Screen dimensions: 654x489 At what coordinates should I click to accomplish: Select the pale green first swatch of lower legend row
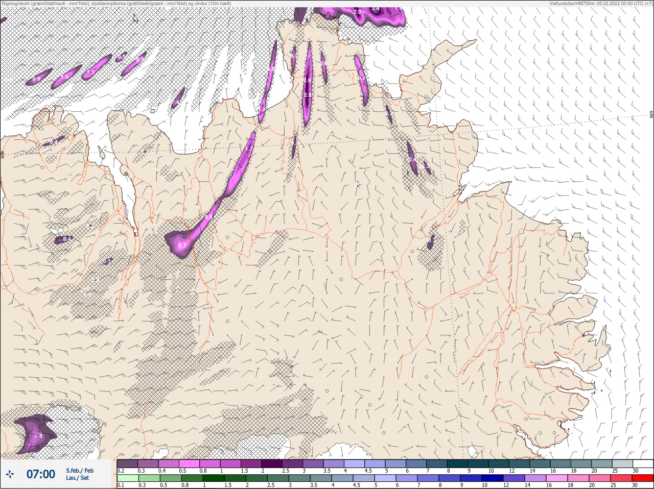(128, 478)
